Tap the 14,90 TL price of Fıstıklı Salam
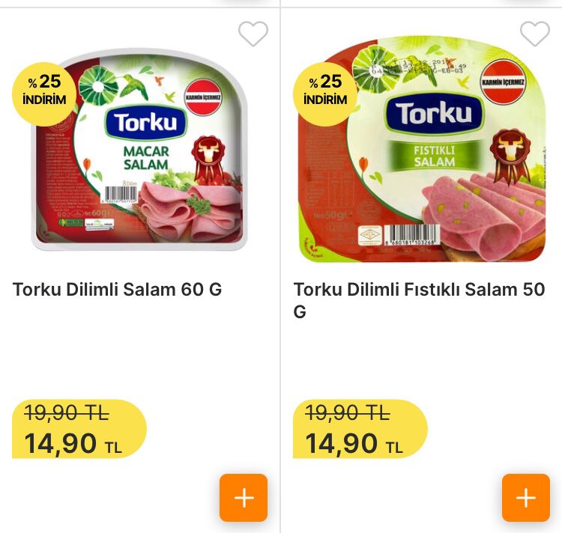562x533 pixels. [354, 443]
